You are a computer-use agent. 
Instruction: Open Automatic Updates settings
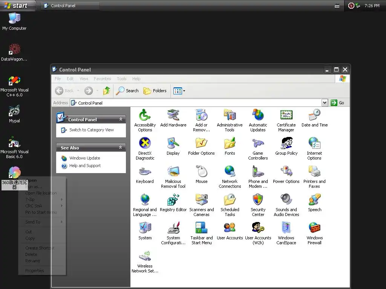pyautogui.click(x=258, y=120)
